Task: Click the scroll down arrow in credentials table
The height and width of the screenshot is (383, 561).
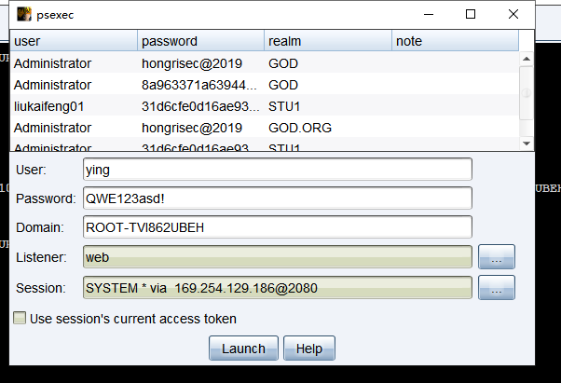Action: 527,143
